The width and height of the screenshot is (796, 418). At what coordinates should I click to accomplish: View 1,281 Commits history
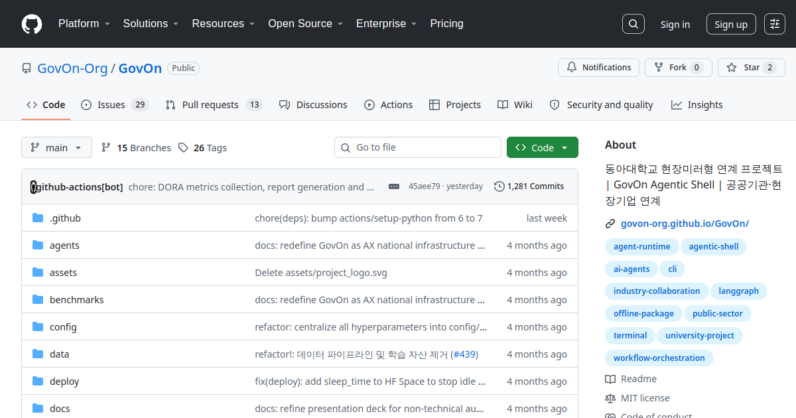click(x=529, y=186)
